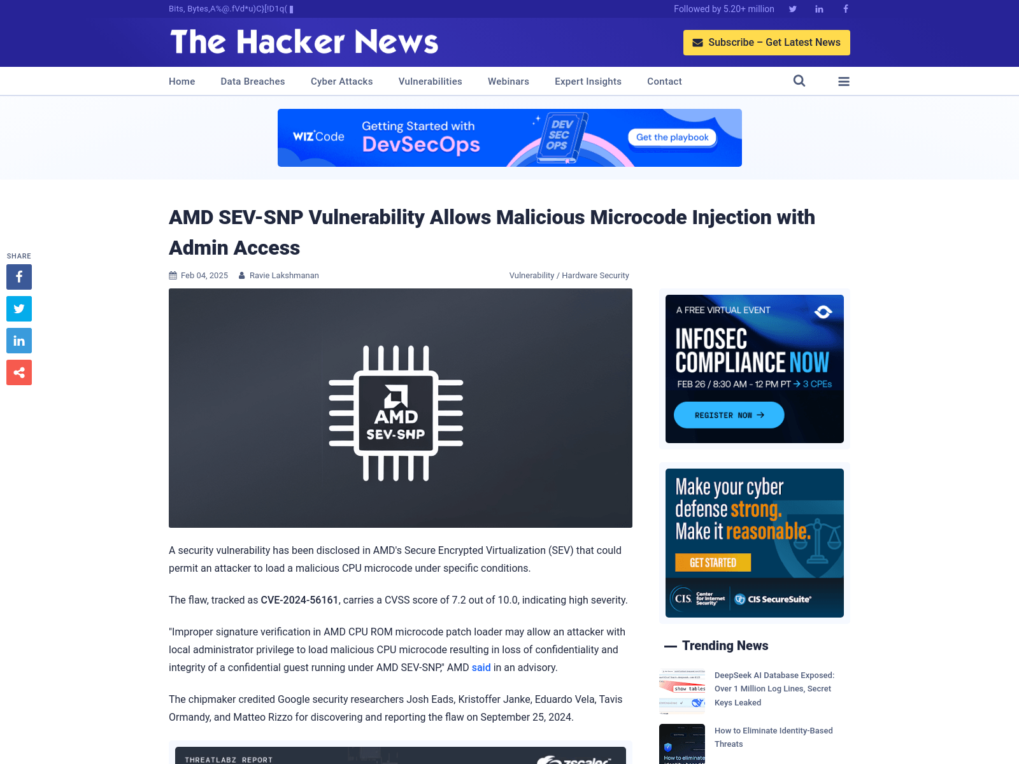Share article on LinkedIn from sidebar
The height and width of the screenshot is (764, 1019).
click(x=19, y=341)
